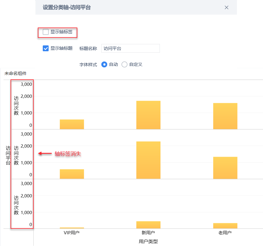Click the 新用户 axis label
263x246 pixels.
tap(148, 233)
